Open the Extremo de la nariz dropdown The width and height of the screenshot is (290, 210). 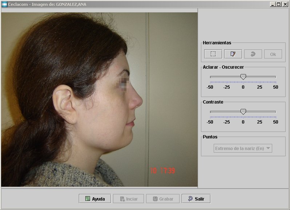pos(243,148)
